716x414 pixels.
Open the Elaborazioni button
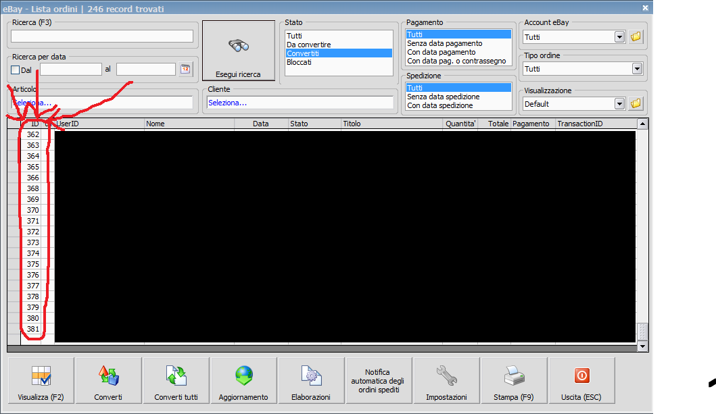point(311,381)
